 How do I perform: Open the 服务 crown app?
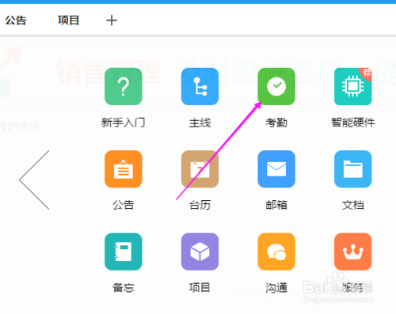coord(353,252)
